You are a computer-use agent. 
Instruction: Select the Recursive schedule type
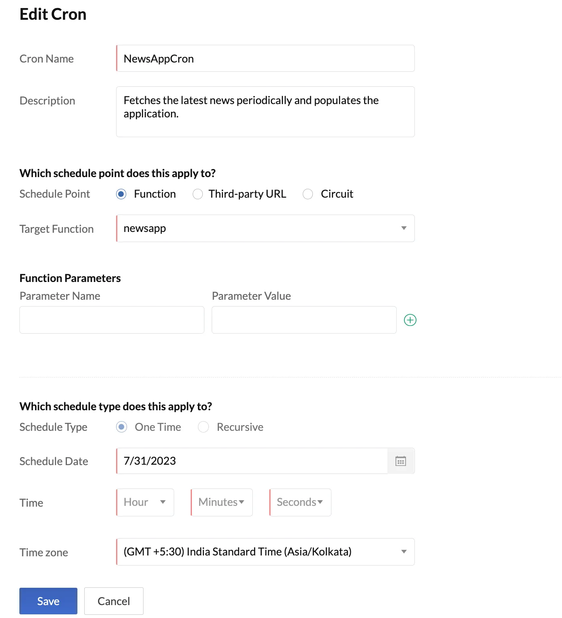pyautogui.click(x=203, y=427)
